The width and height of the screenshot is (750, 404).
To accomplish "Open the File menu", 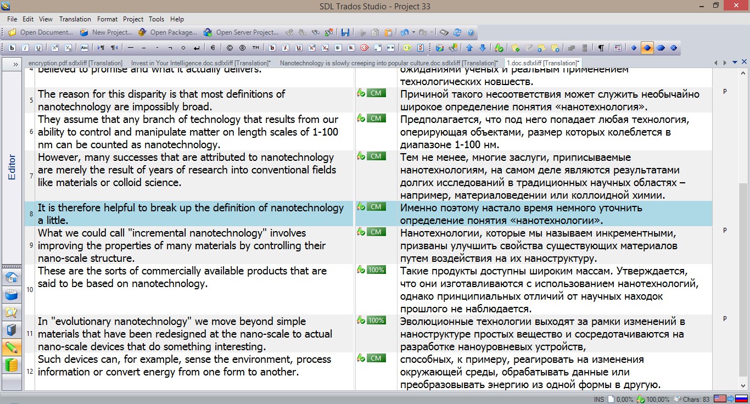I will pyautogui.click(x=12, y=19).
